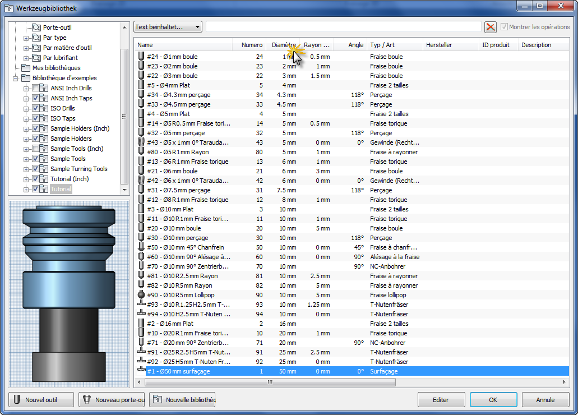Click the Bibliothèque d'exemples folder icon

26,78
